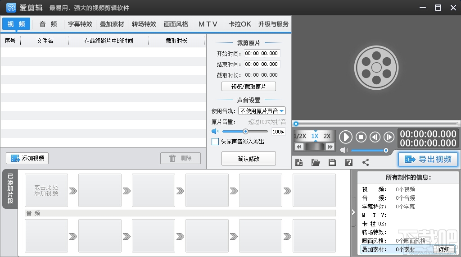Screen dimensions: 461x257
Task: Save the project with the floppy disk icon
Action: coord(332,162)
